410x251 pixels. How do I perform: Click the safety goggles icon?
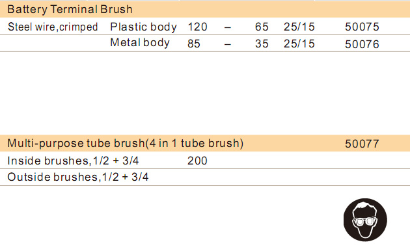(365, 220)
